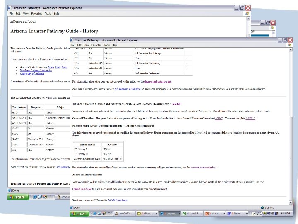Click the start button on the back taskbar
The width and height of the screenshot is (298, 224).
tap(18, 197)
